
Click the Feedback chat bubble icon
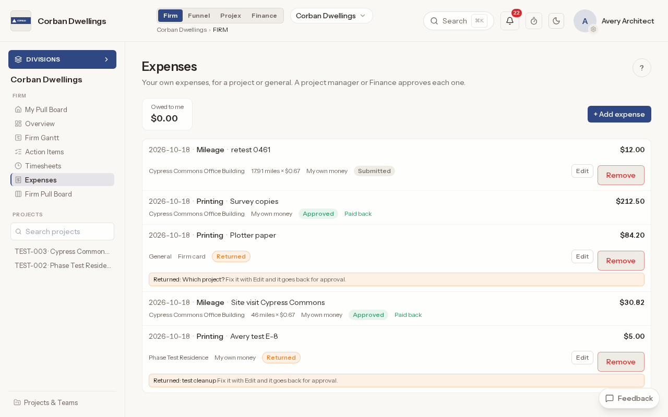point(610,398)
